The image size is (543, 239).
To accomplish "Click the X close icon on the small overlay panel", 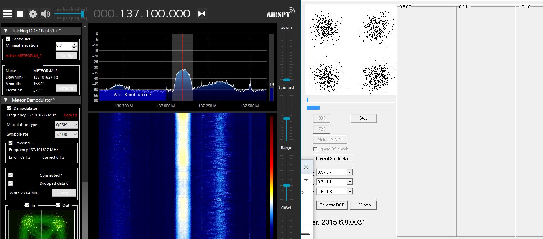I will (x=306, y=167).
